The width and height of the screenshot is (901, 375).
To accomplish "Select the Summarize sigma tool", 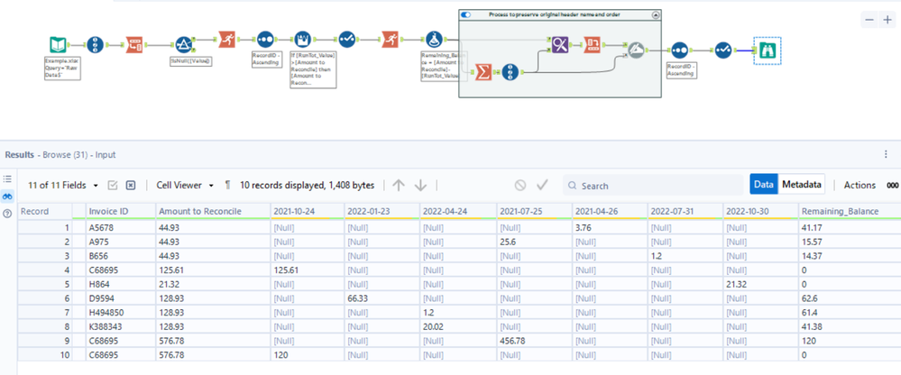I will [x=482, y=72].
